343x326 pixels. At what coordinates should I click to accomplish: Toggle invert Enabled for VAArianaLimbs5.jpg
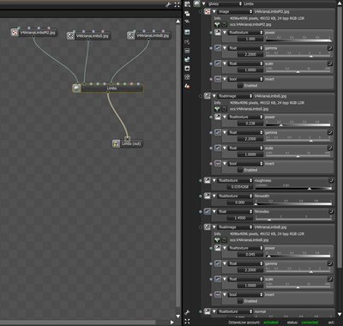pos(240,170)
